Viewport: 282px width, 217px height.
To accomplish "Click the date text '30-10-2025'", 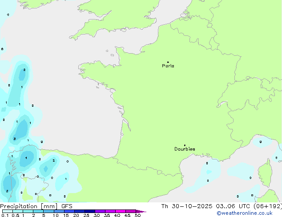I will click(x=192, y=206).
